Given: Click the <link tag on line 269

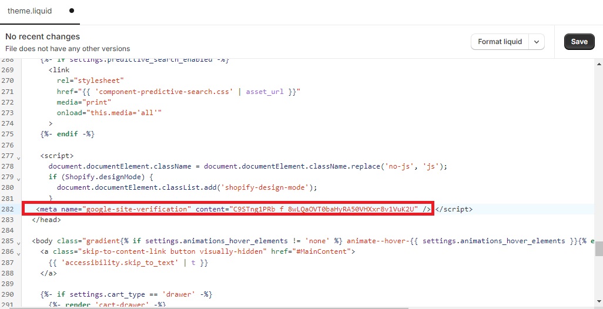Looking at the screenshot, I should tap(59, 70).
